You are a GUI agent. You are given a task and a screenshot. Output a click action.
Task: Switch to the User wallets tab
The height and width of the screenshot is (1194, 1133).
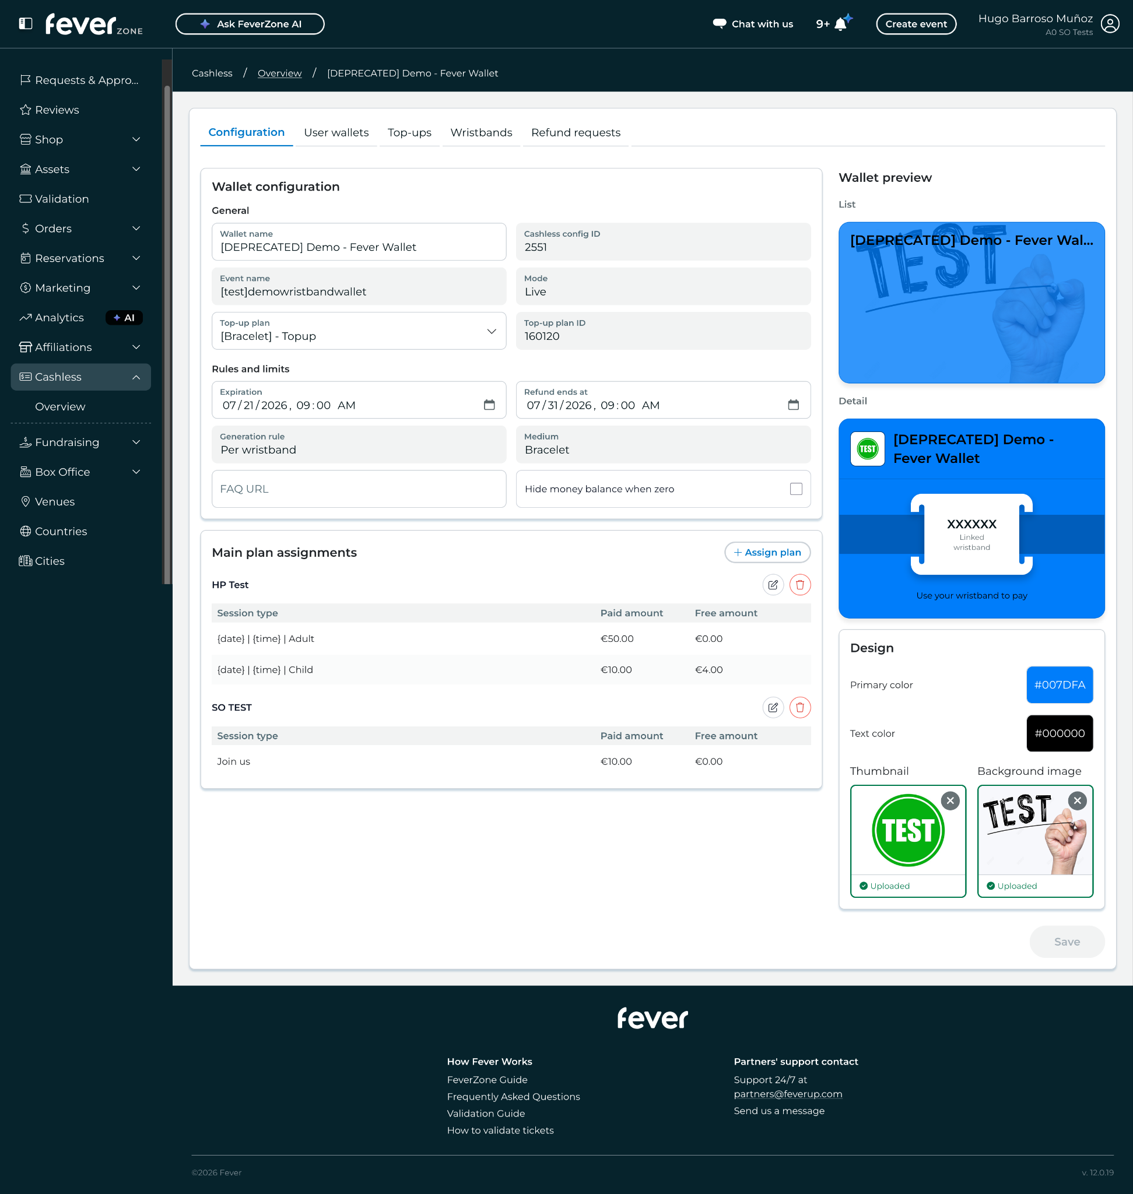[x=336, y=132]
